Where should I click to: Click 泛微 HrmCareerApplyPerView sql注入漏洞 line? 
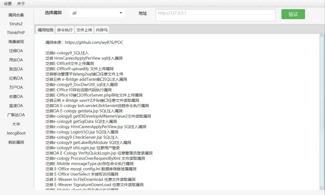coord(84,58)
